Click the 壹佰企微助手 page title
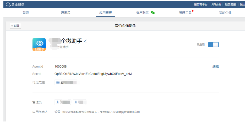 point(126,26)
